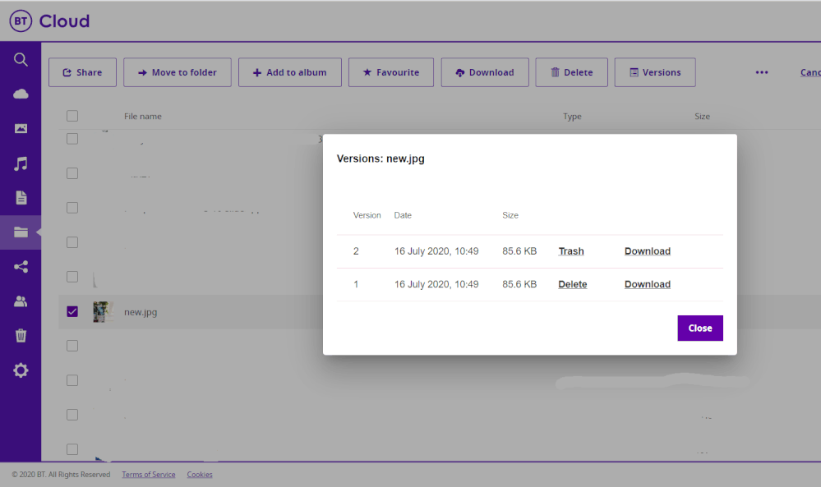
Task: Click Trash link for version 2
Action: pyautogui.click(x=571, y=251)
